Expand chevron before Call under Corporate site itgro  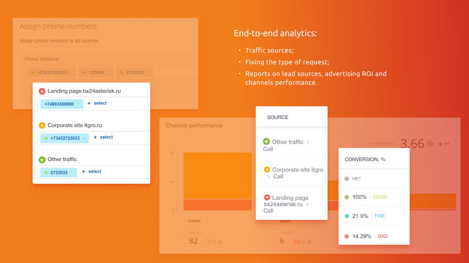pos(269,176)
